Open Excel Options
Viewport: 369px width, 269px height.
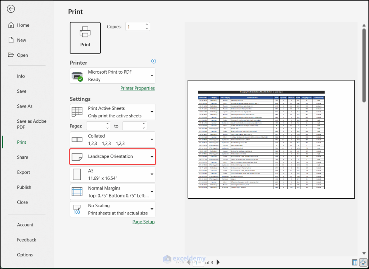coord(25,255)
